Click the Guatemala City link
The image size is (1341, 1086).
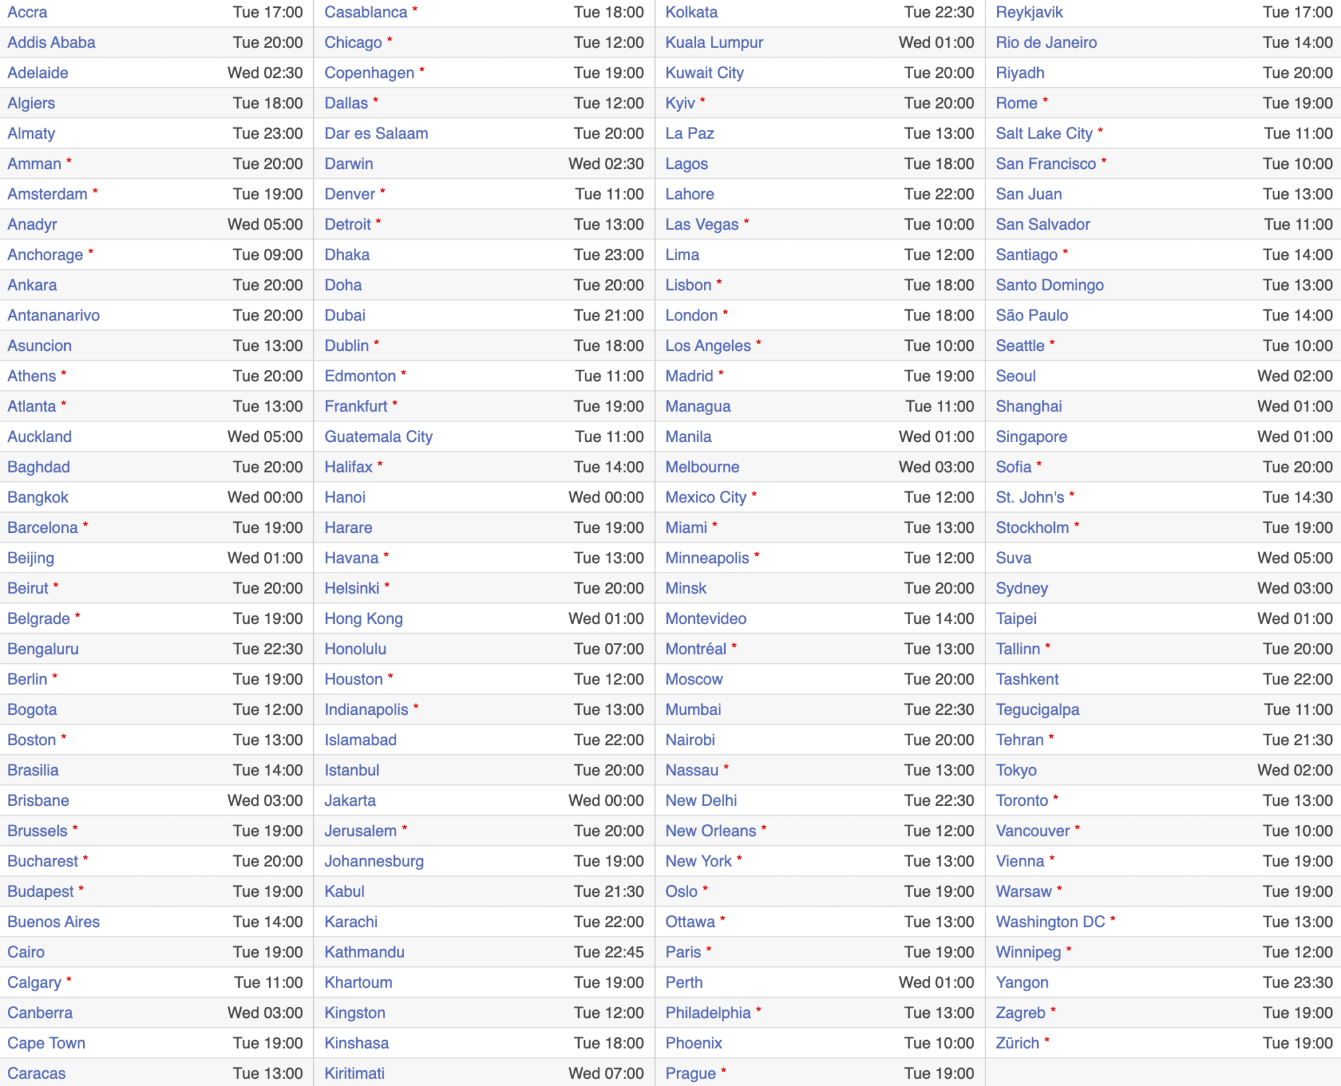point(378,437)
